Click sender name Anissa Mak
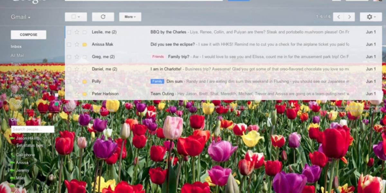This screenshot has height=193, width=386. pos(102,44)
